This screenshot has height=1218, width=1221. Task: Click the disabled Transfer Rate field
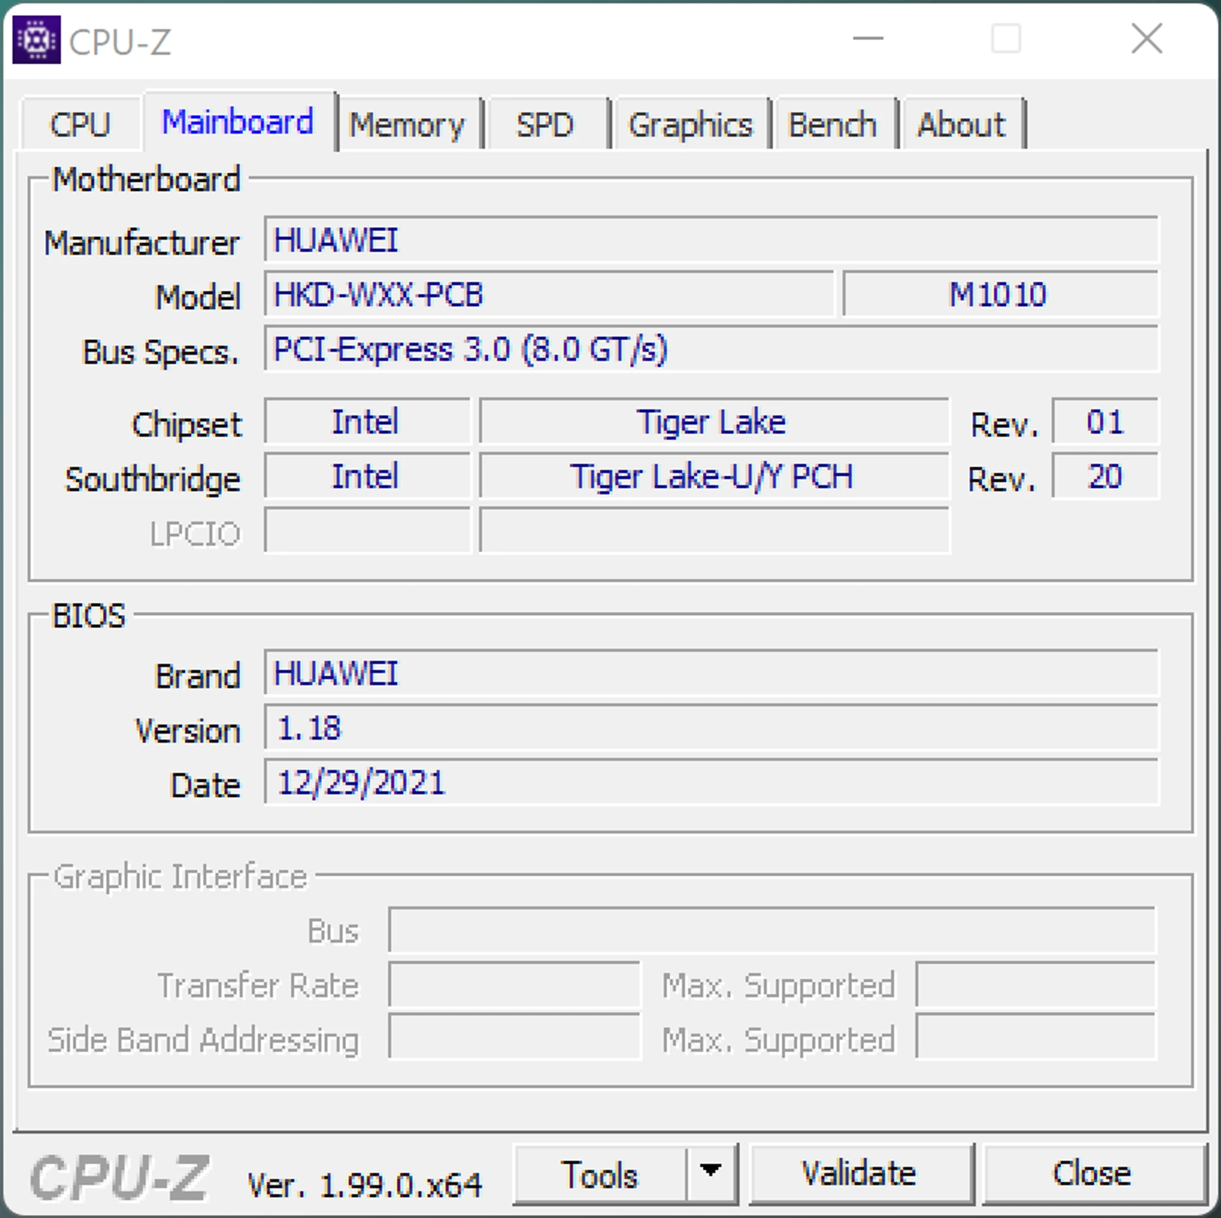pyautogui.click(x=514, y=985)
